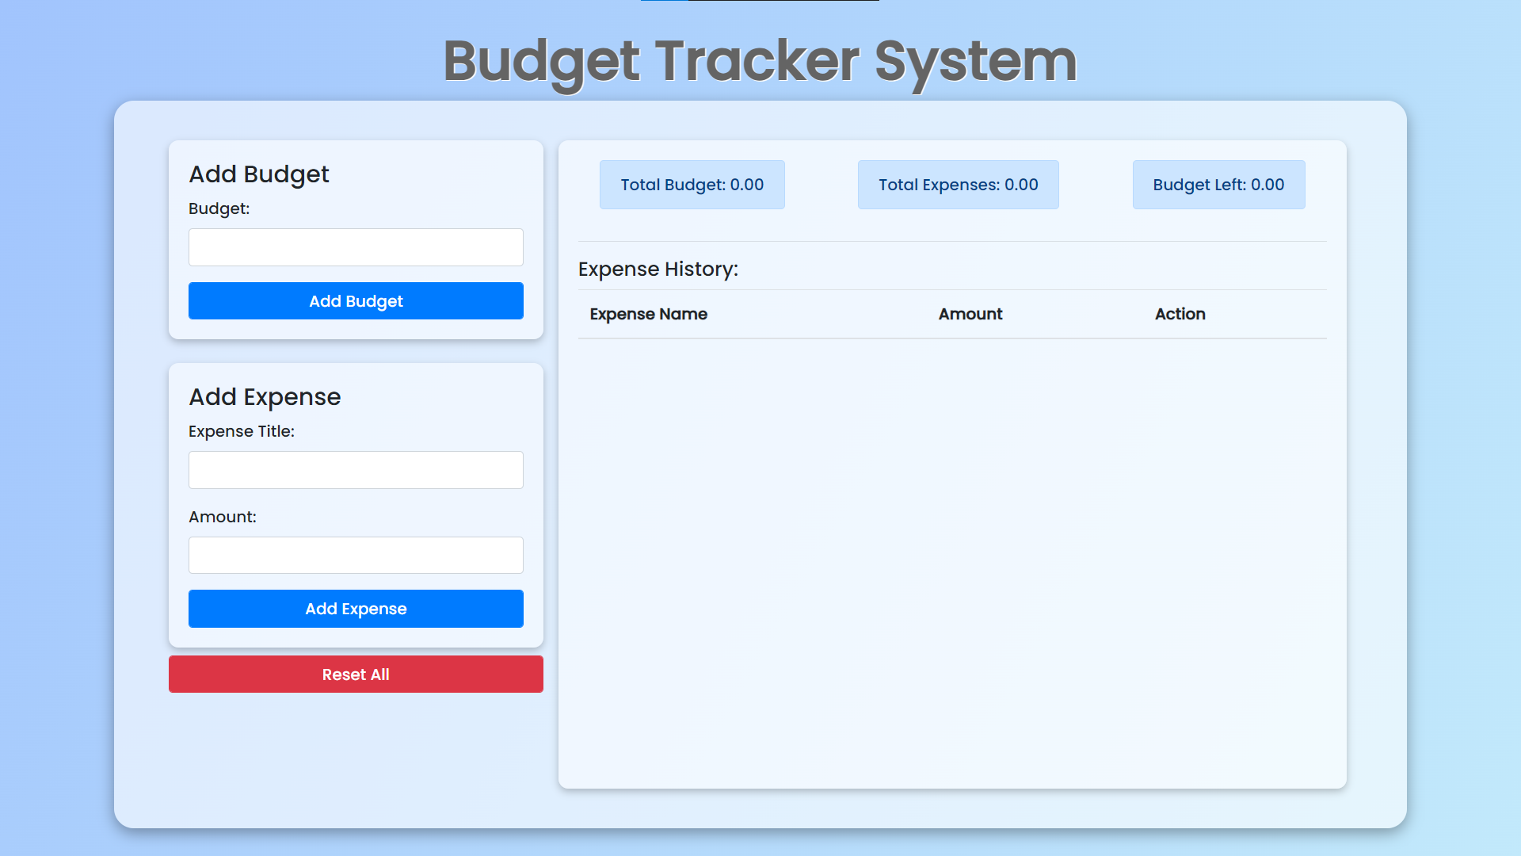Focus the Expense Title input field

click(x=356, y=470)
